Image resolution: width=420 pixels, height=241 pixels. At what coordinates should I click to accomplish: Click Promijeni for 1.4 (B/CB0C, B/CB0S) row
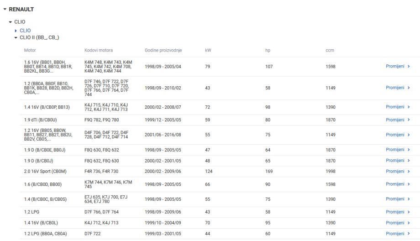coord(395,199)
